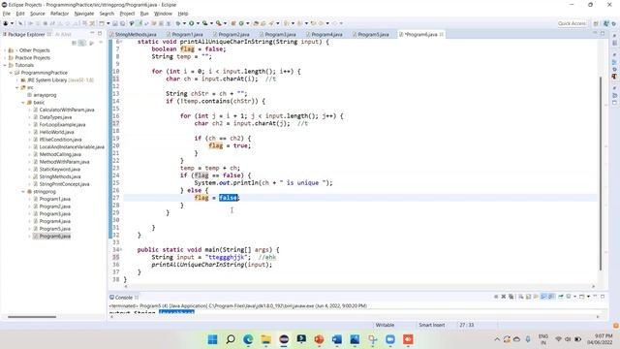The image size is (620, 349).
Task: Toggle Word Wrap in Console toolbar
Action: 536,297
